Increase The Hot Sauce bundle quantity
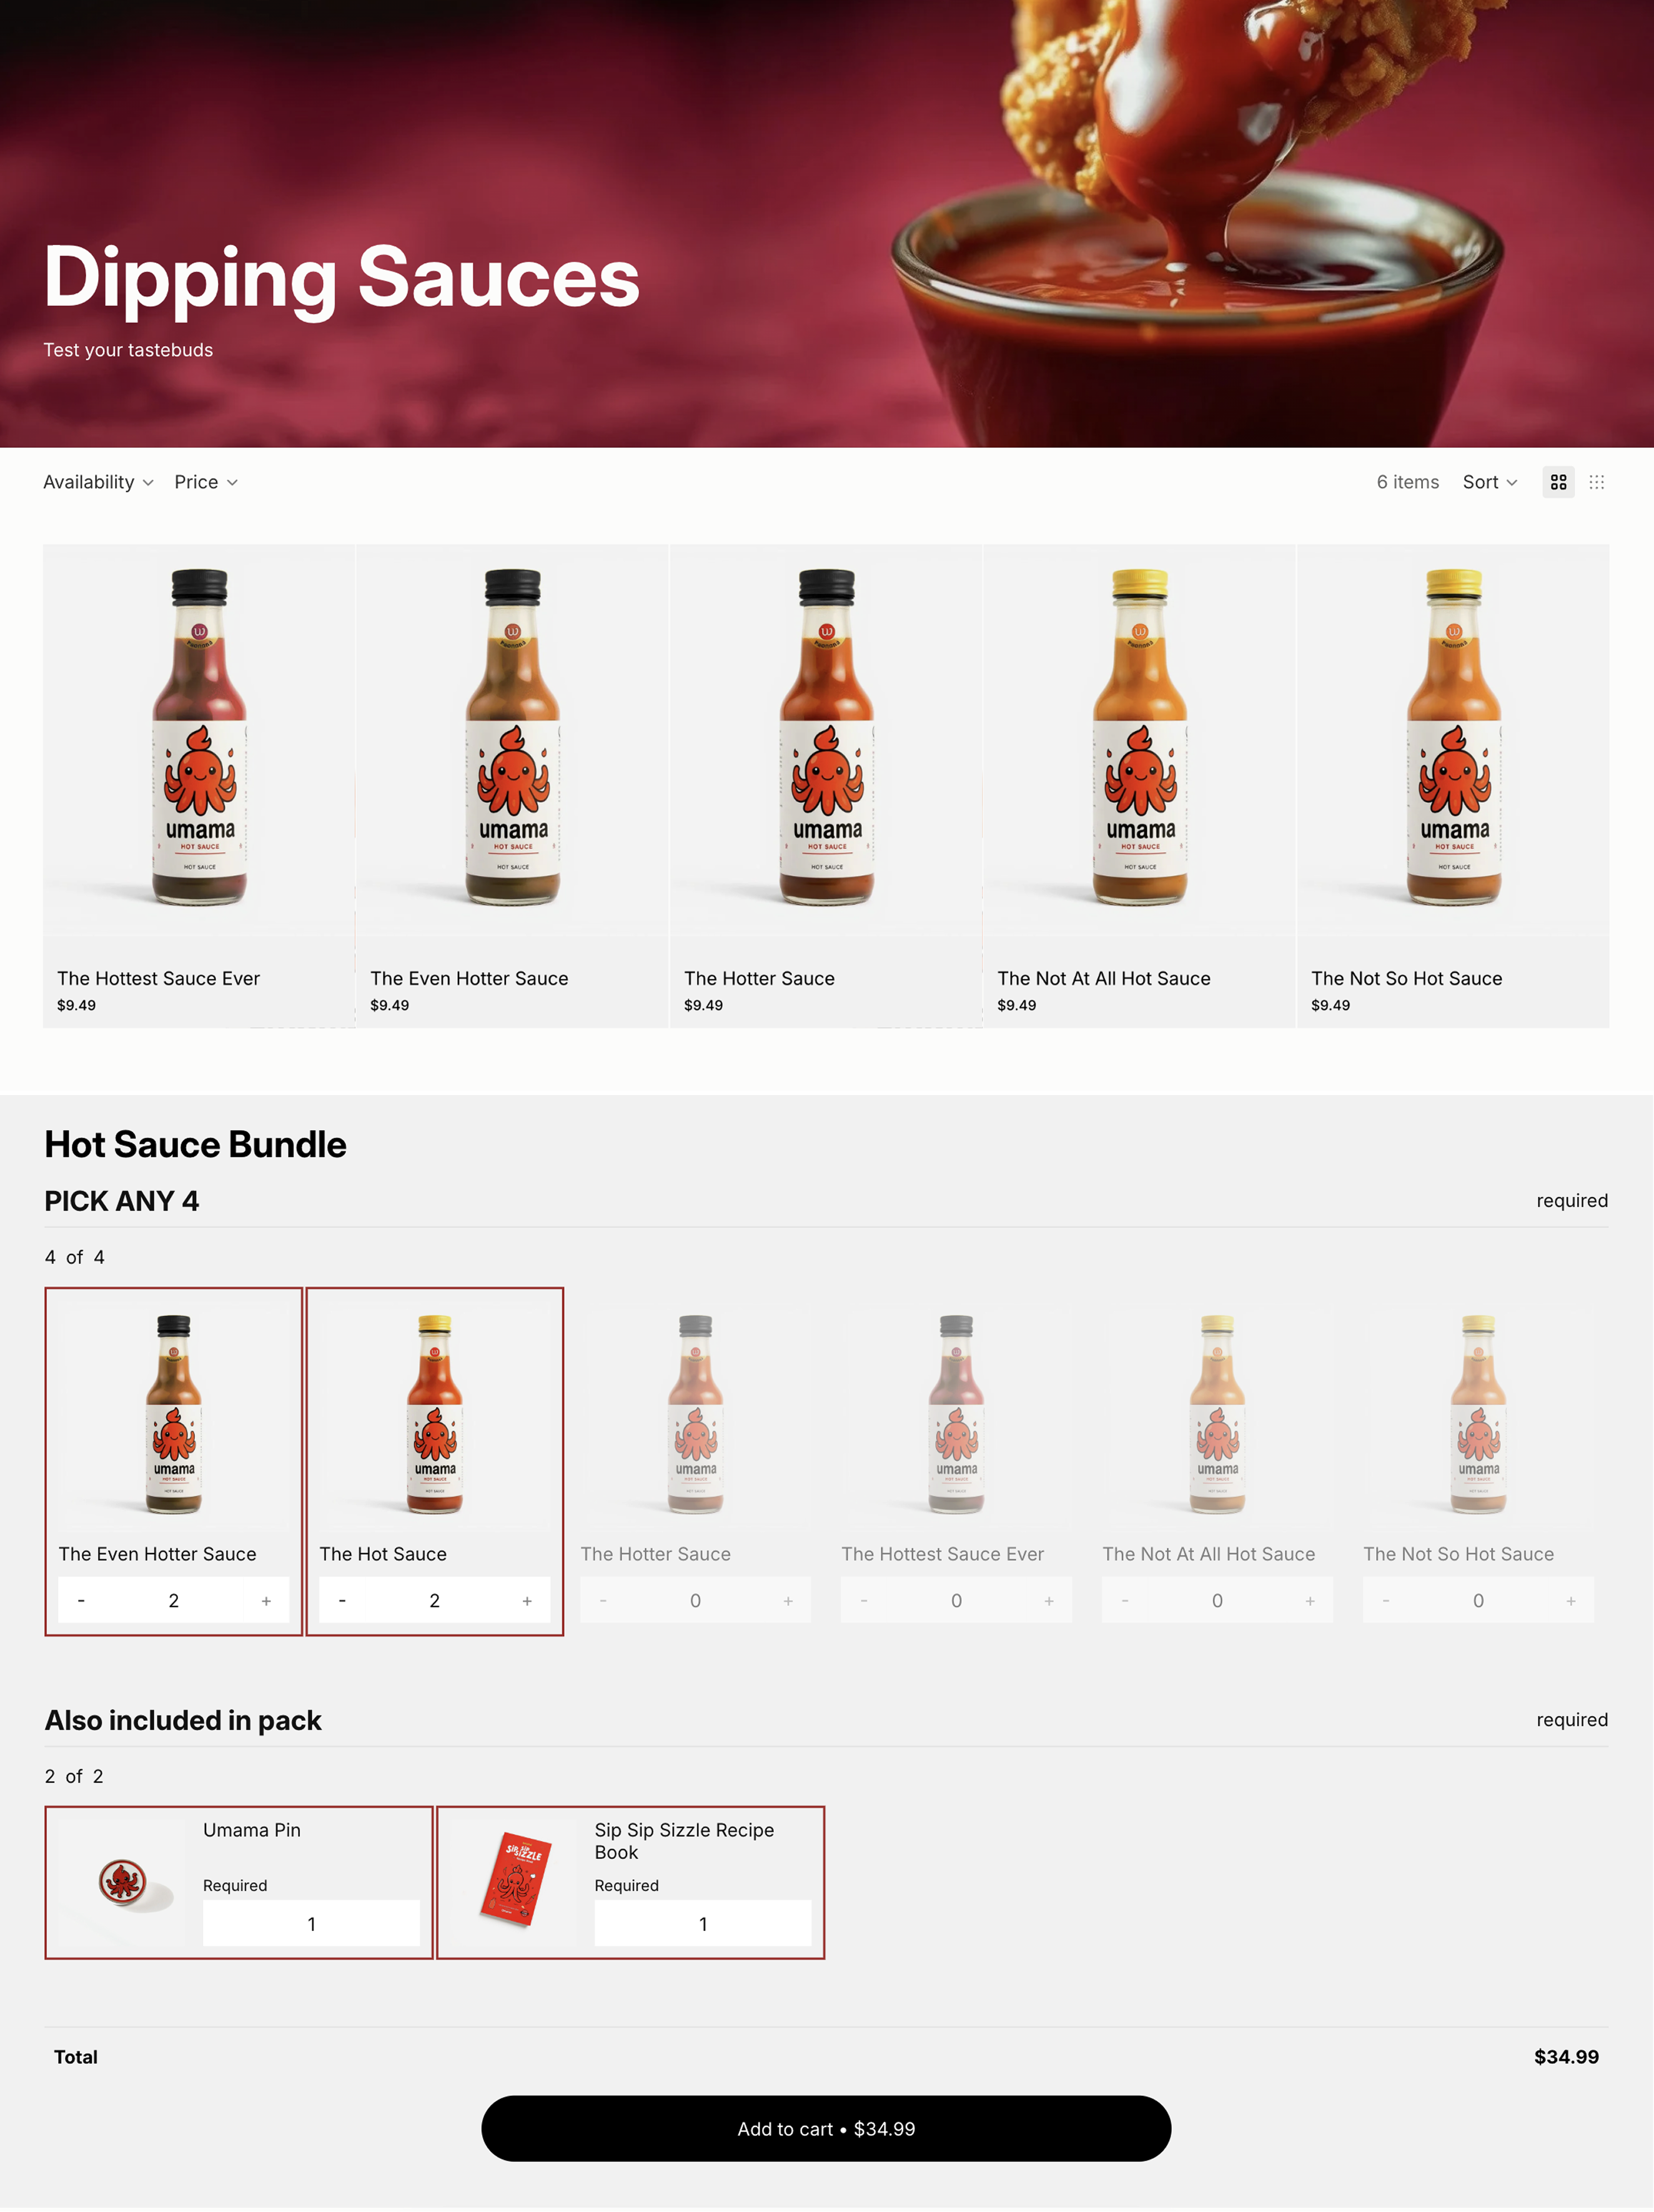 [x=527, y=1601]
